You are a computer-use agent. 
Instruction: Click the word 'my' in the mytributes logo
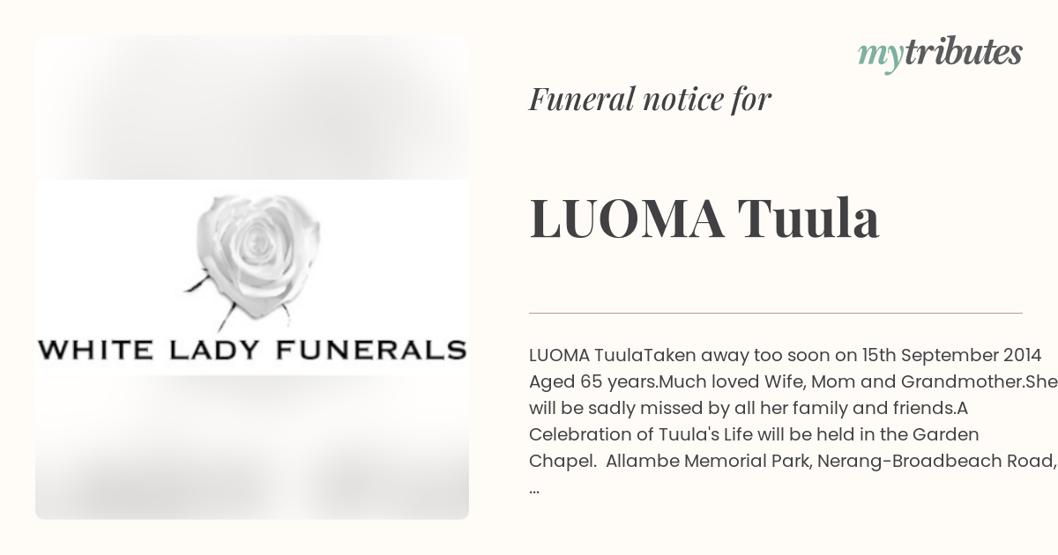coord(880,55)
